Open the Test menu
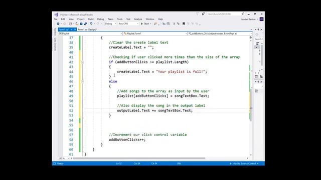 click(128, 19)
